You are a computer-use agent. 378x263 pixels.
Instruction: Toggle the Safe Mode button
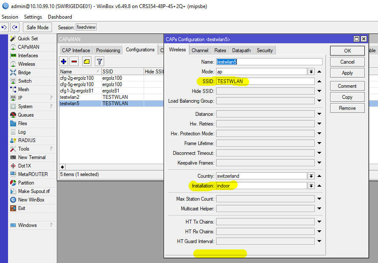37,27
